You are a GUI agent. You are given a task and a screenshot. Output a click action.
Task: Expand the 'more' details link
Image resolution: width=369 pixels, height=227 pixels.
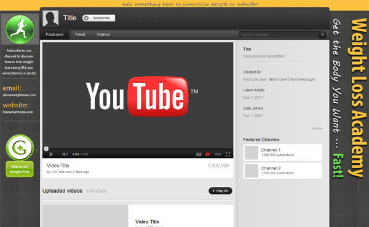(x=317, y=128)
